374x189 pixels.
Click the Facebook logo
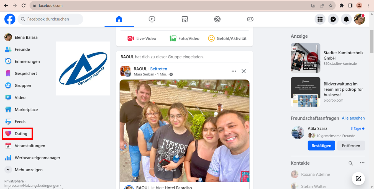10,19
